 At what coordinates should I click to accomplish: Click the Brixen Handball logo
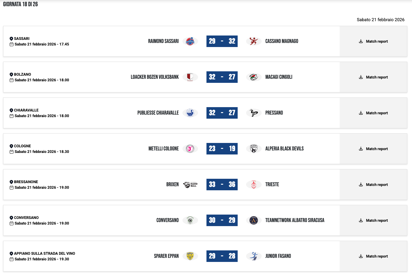[x=190, y=184]
